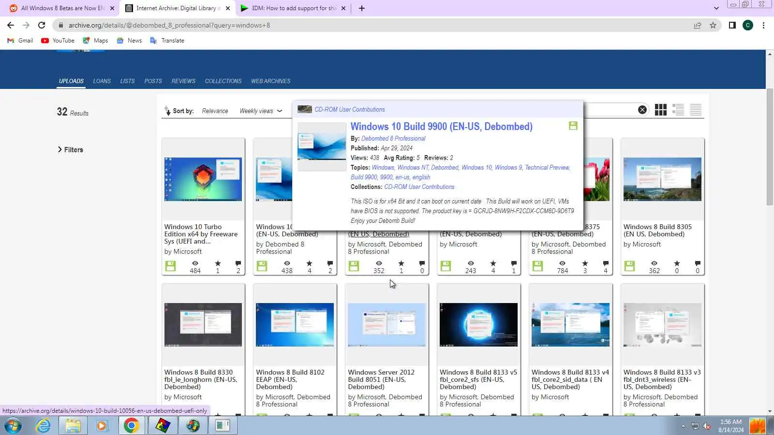Screen dimensions: 774x435
Task: Open News bookmark
Action: tap(129, 41)
